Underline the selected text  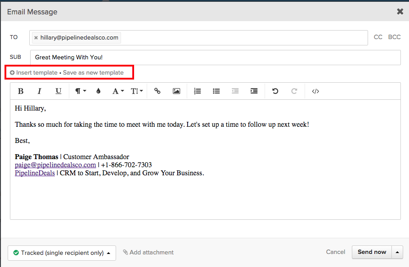click(x=58, y=91)
